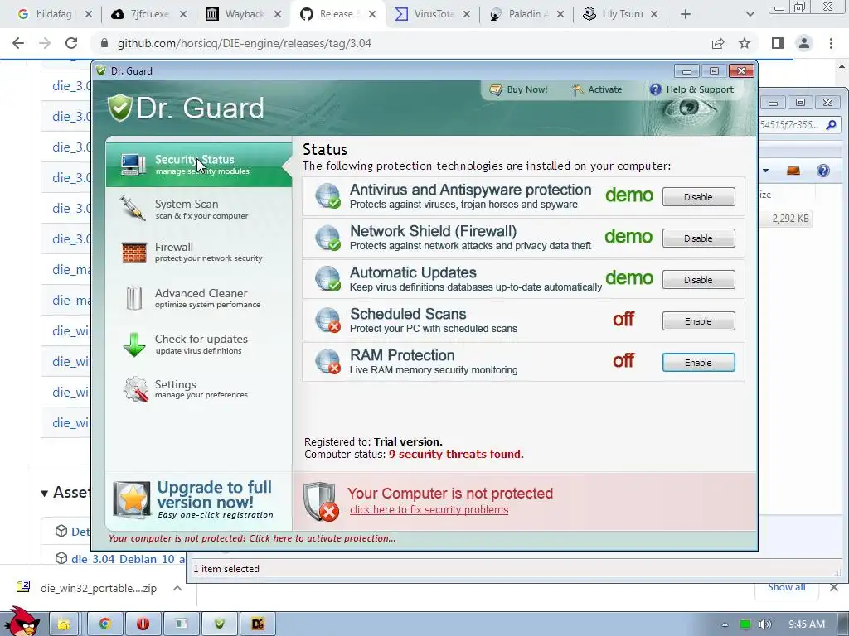849x636 pixels.
Task: Switch to the Paladin browser tab
Action: (x=526, y=14)
